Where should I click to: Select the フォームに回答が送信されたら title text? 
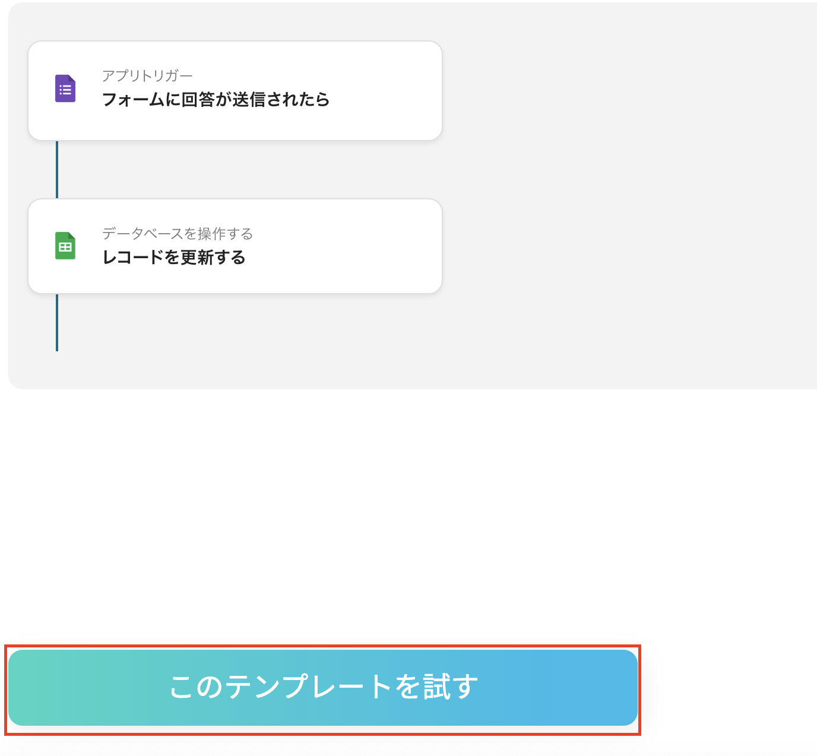pyautogui.click(x=216, y=100)
